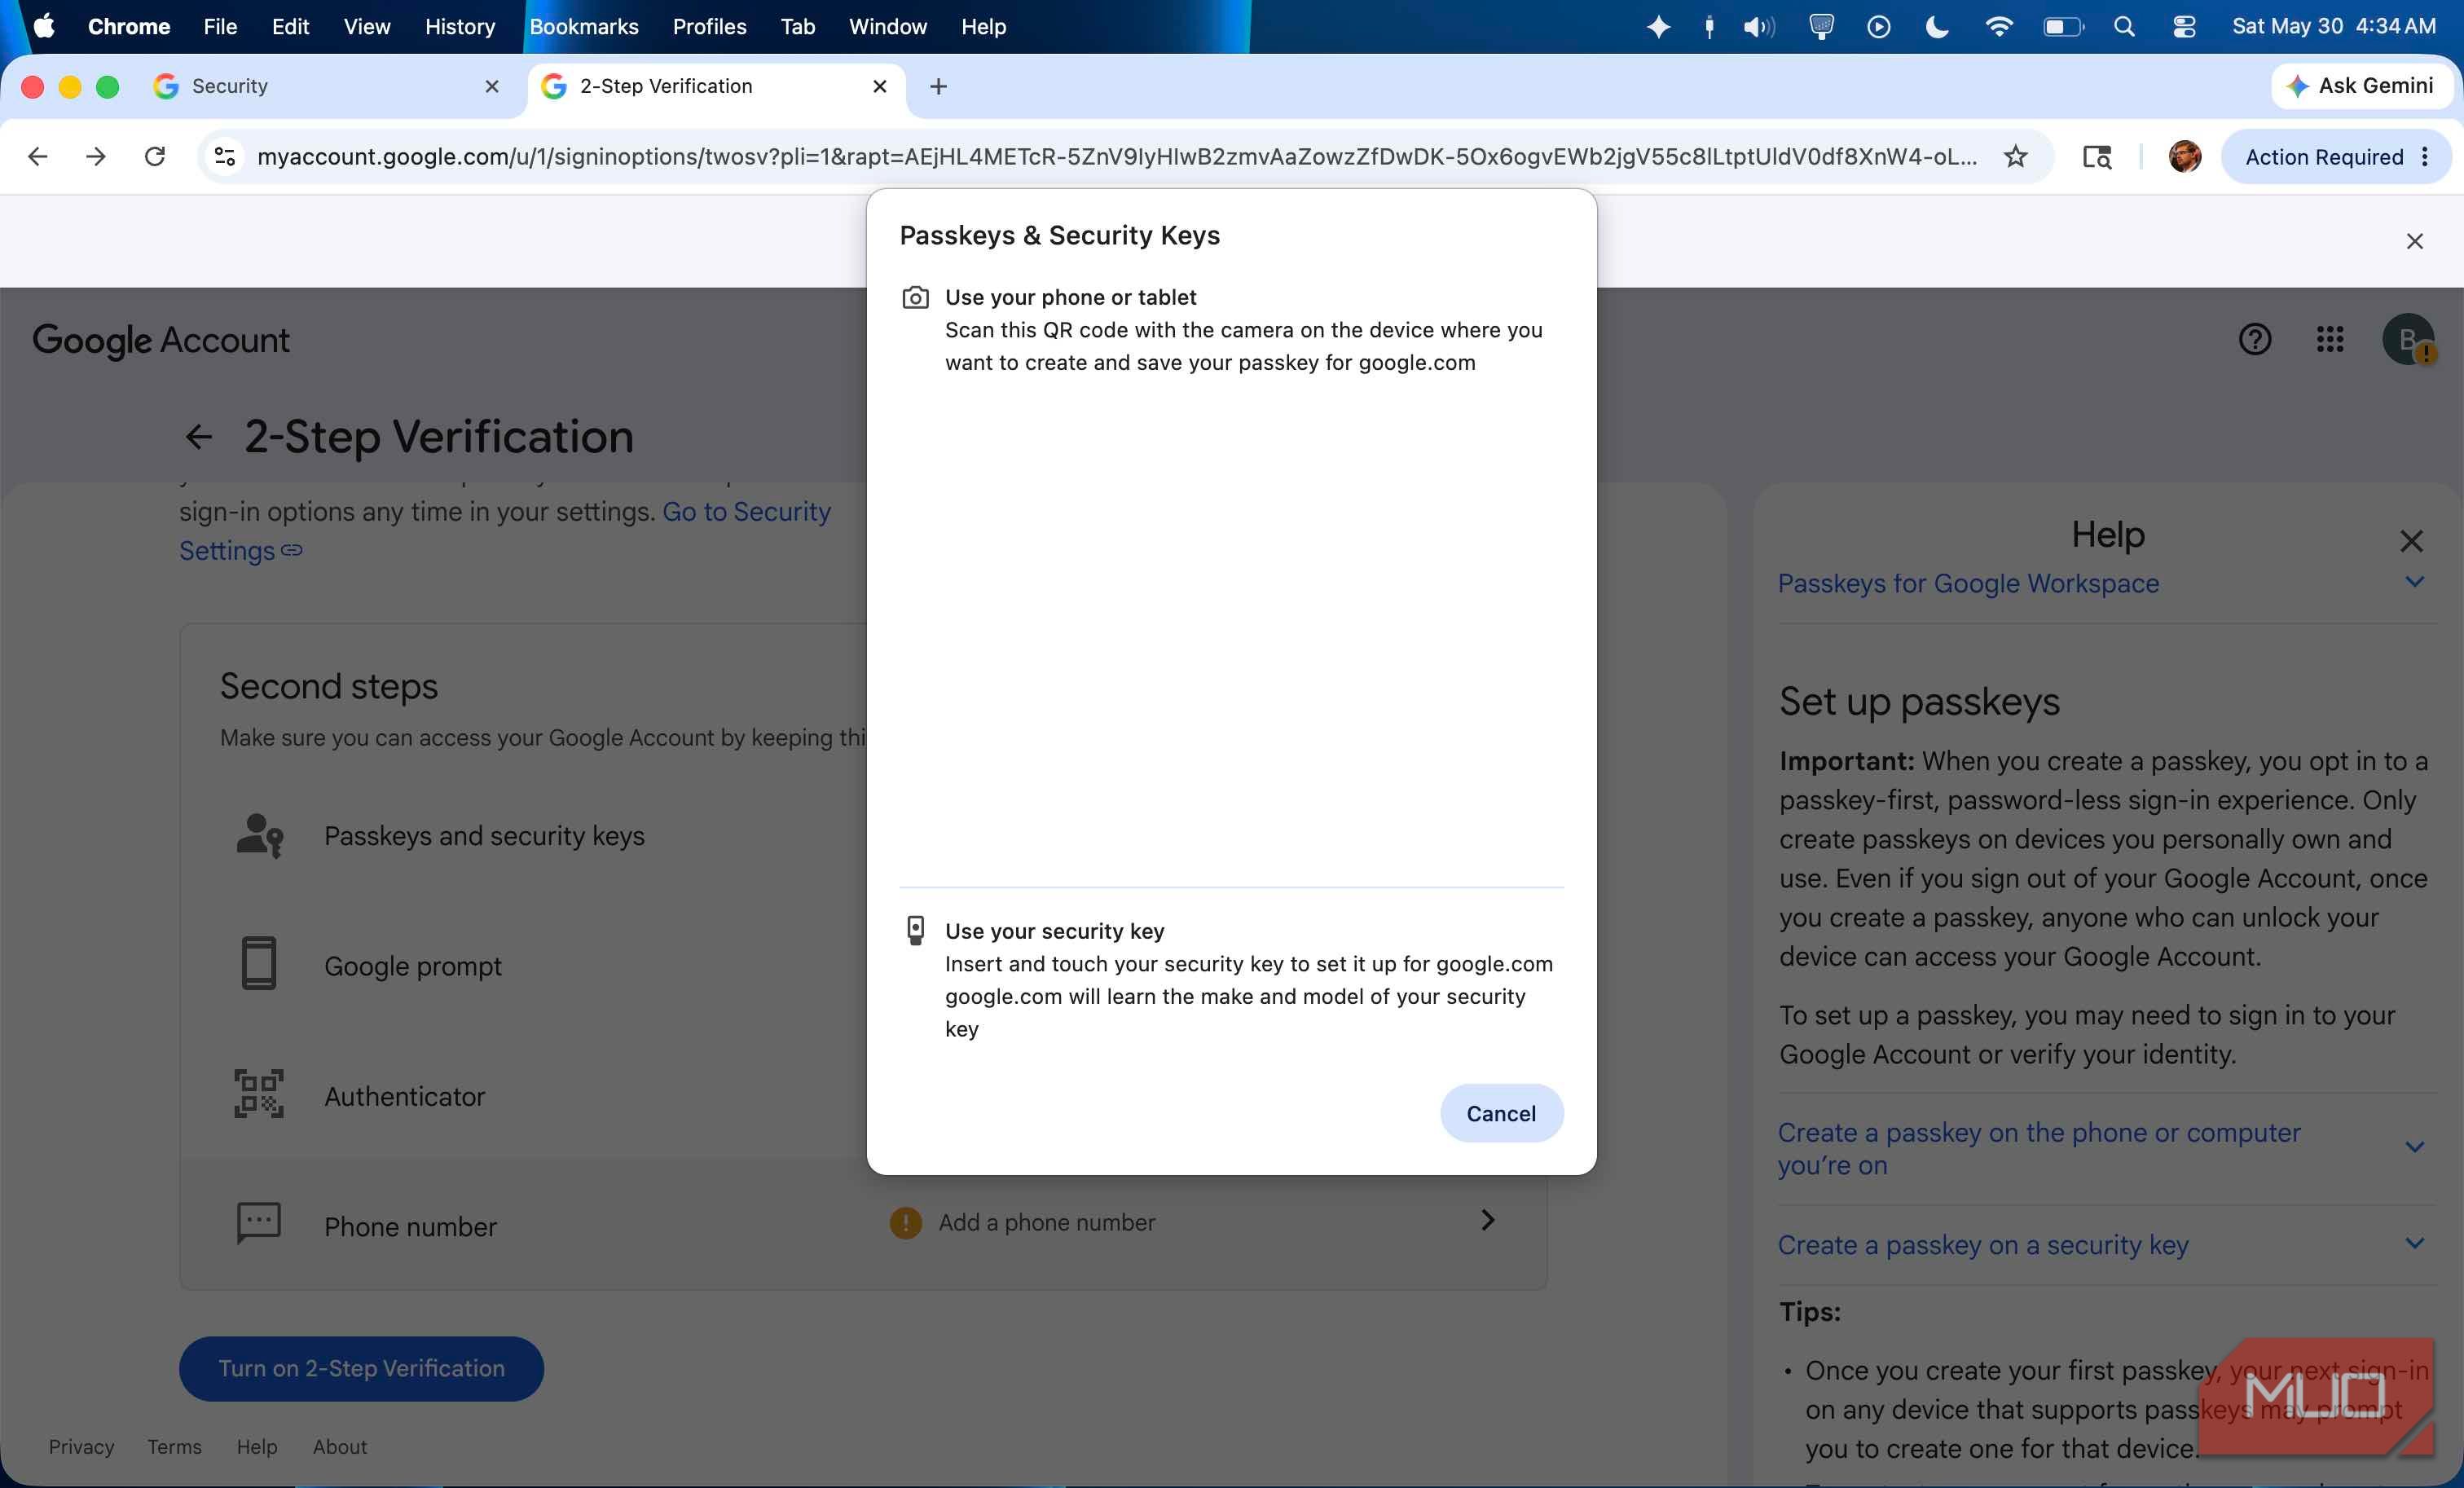Reload the page
Viewport: 2464px width, 1488px height.
(x=155, y=157)
